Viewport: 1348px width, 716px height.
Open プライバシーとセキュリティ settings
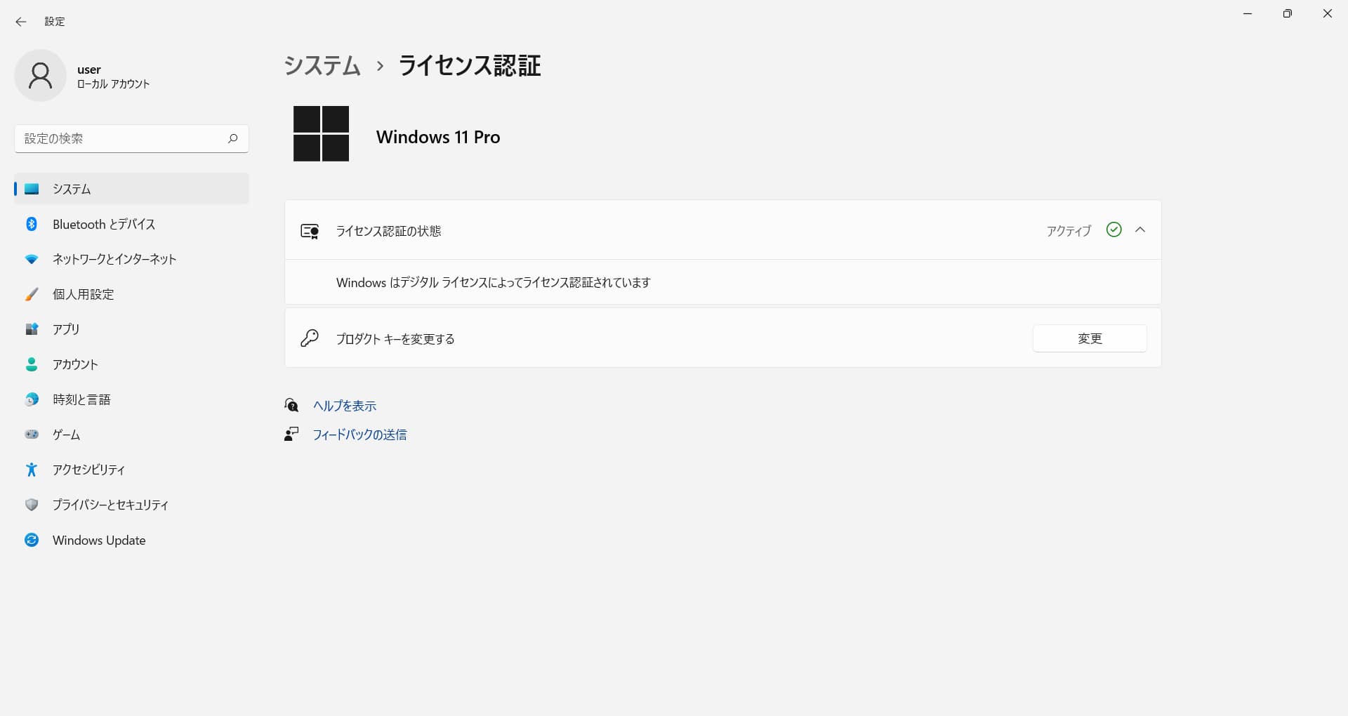coord(131,505)
